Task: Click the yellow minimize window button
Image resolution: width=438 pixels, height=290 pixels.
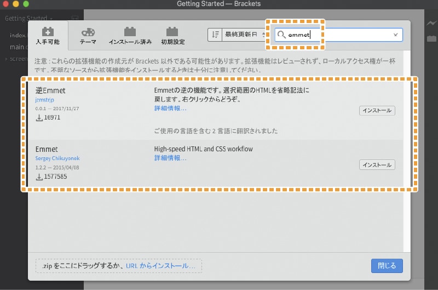Action: (x=16, y=4)
